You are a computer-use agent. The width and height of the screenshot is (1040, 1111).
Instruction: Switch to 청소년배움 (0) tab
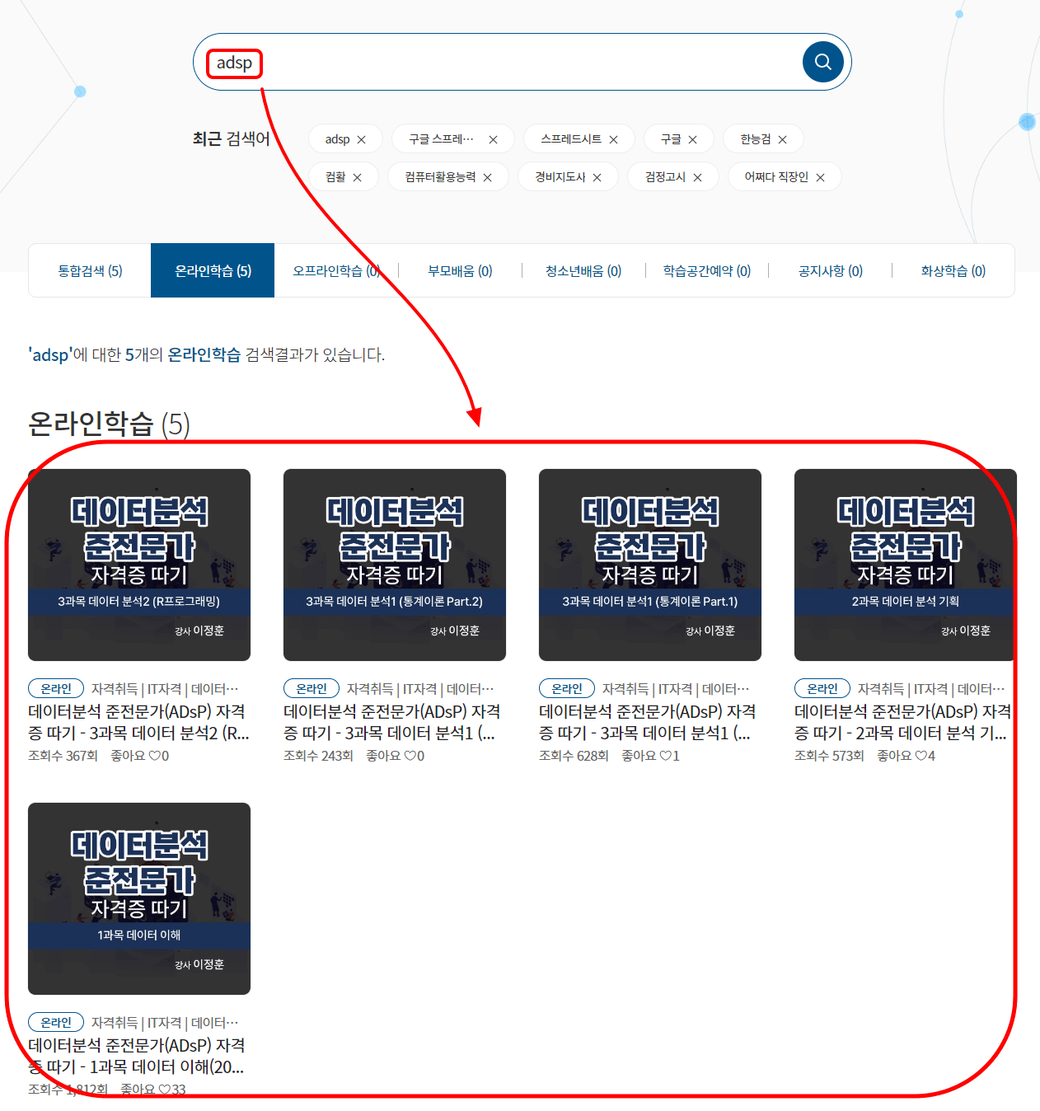pos(583,270)
